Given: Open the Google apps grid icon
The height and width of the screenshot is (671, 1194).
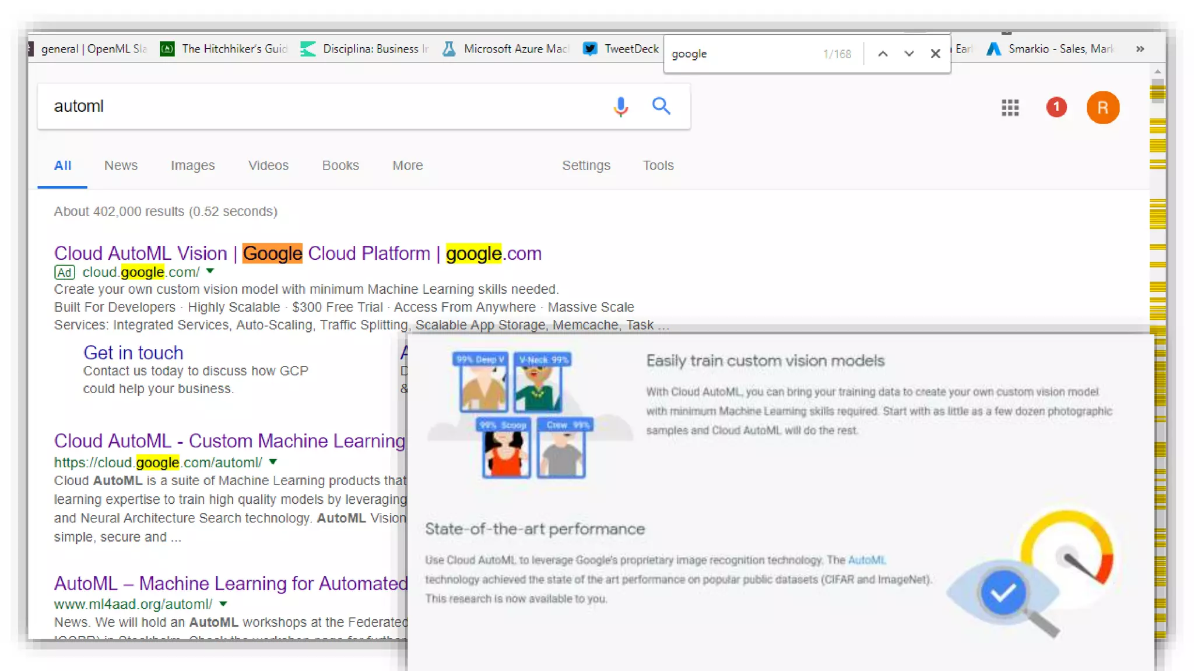Looking at the screenshot, I should pyautogui.click(x=1010, y=107).
